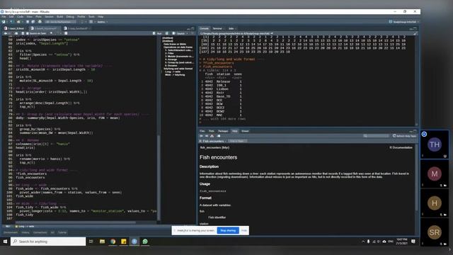Click the clear console broom icon
Viewport: 453px width, 255px height.
pyautogui.click(x=415, y=33)
